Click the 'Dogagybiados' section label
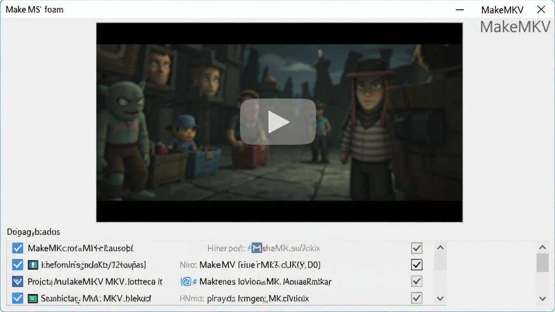 tap(34, 232)
